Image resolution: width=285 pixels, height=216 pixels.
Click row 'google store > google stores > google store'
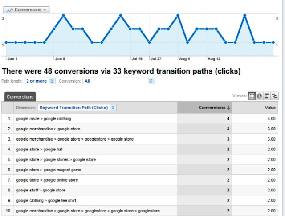(140, 159)
